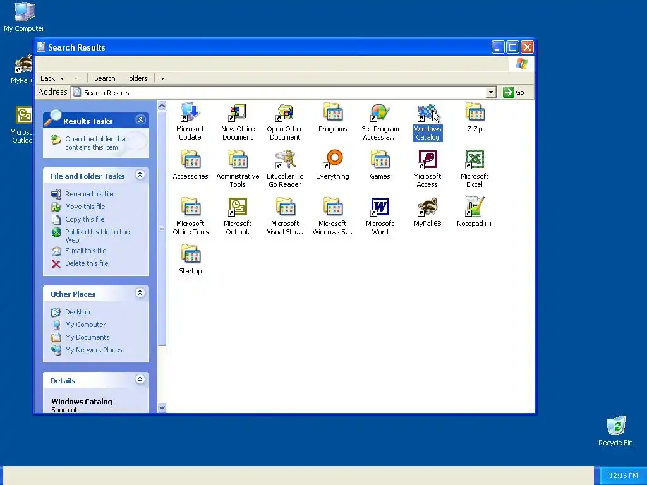
Task: Select the Accessories folder
Action: pyautogui.click(x=190, y=160)
